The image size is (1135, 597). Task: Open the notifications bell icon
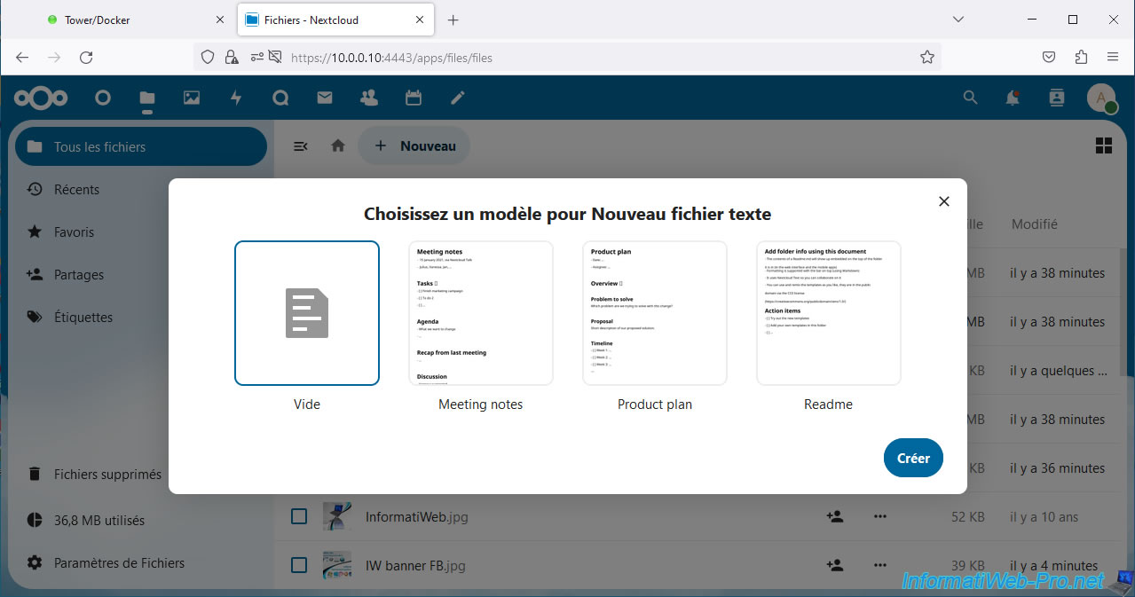tap(1013, 98)
